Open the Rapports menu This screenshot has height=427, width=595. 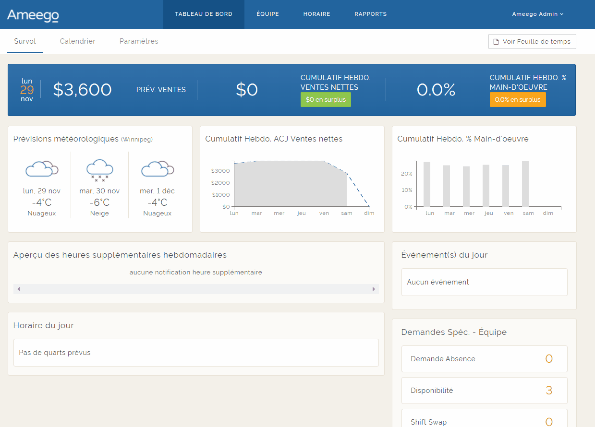pyautogui.click(x=370, y=14)
